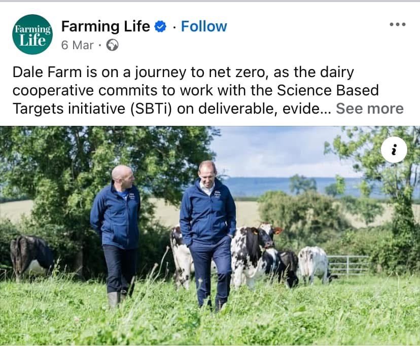Screen dimensions: 420x346
Task: Open the Farming Life profile picture
Action: pyautogui.click(x=32, y=34)
